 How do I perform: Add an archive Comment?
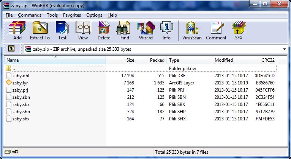pos(216,31)
